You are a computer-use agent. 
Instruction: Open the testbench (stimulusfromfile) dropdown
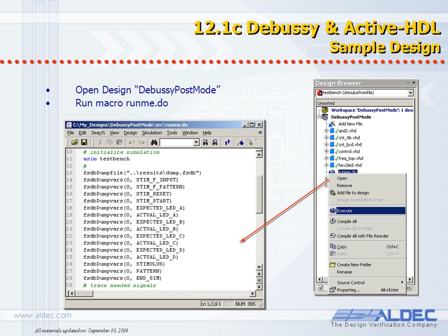[410, 92]
